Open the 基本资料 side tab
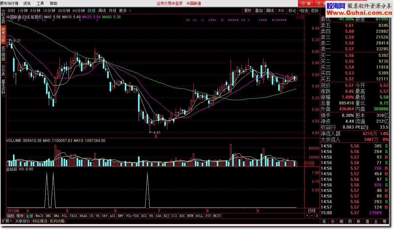Viewport: 394px width, 230px height. click(3, 87)
